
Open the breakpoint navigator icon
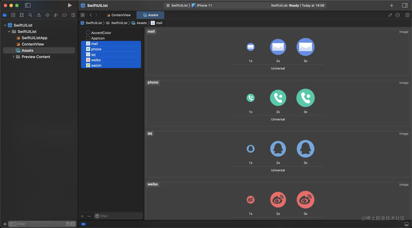point(65,15)
